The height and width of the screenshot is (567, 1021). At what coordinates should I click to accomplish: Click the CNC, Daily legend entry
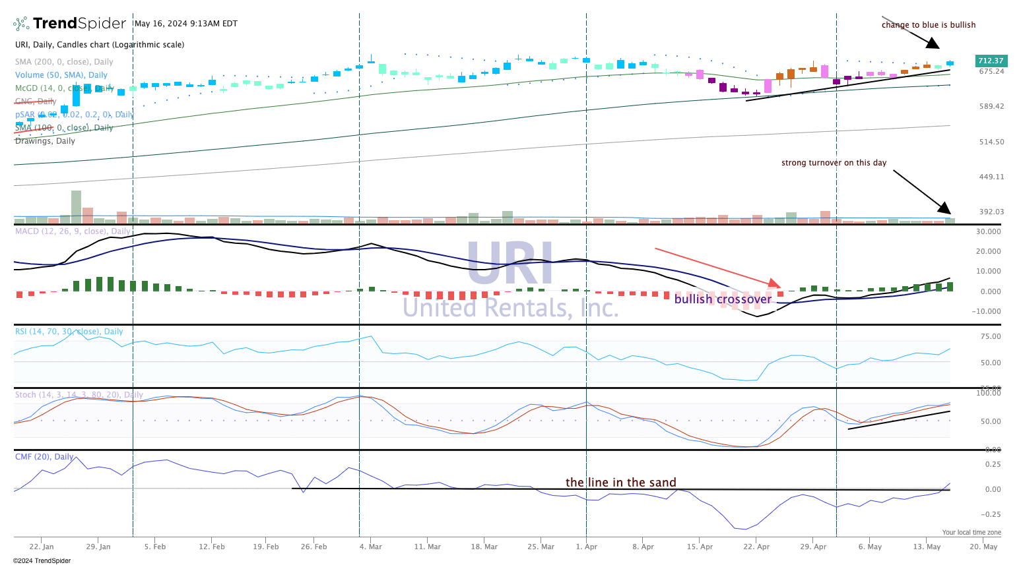36,102
